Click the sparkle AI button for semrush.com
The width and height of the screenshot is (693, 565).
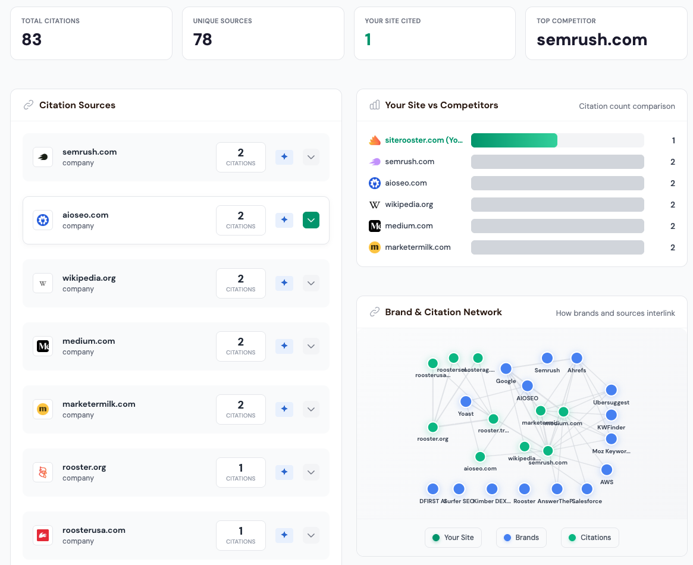pos(284,157)
